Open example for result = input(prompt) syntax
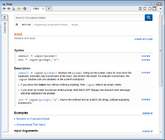This screenshot has height=140, width=165. 146,56
